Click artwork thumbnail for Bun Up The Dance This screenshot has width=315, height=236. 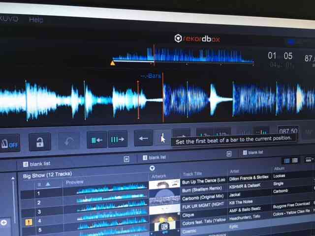[164, 184]
